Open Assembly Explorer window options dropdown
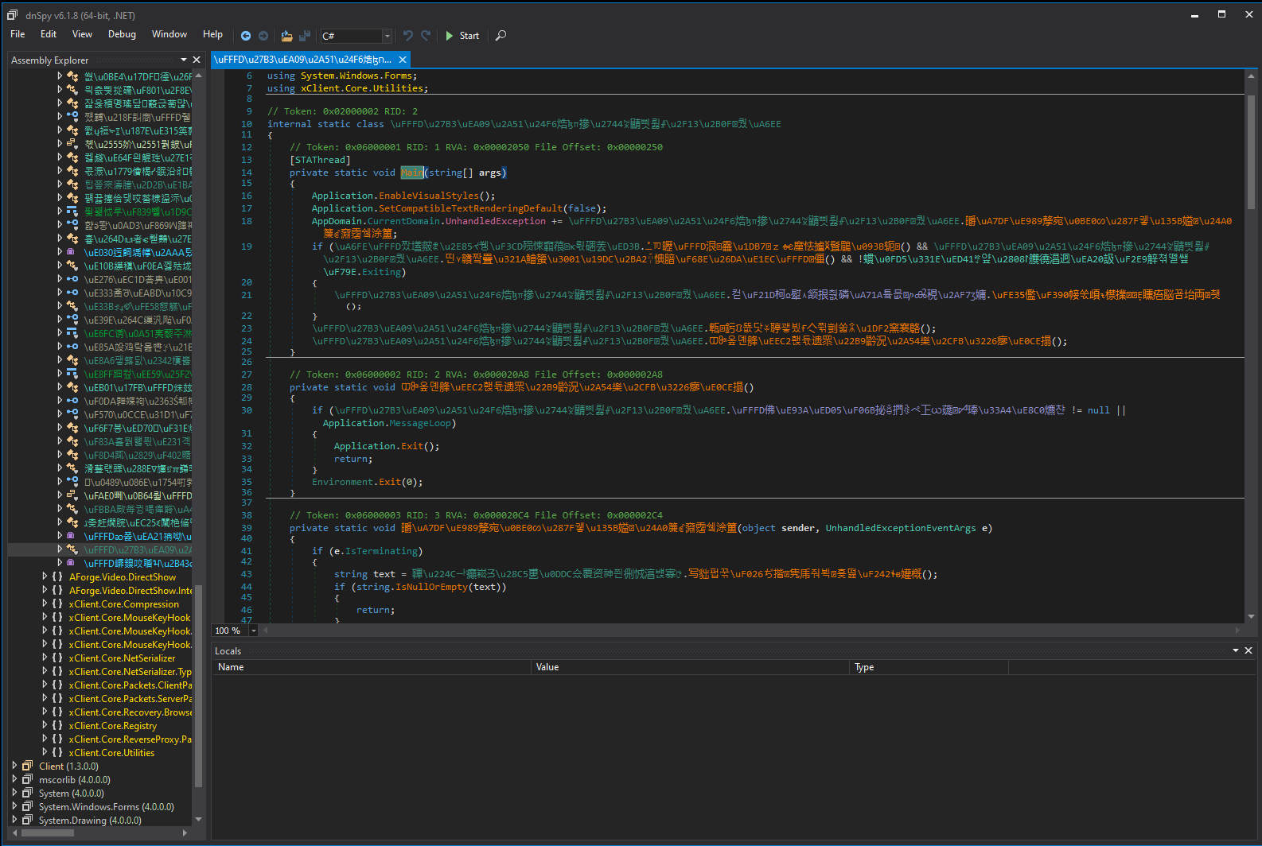This screenshot has height=846, width=1262. click(184, 60)
